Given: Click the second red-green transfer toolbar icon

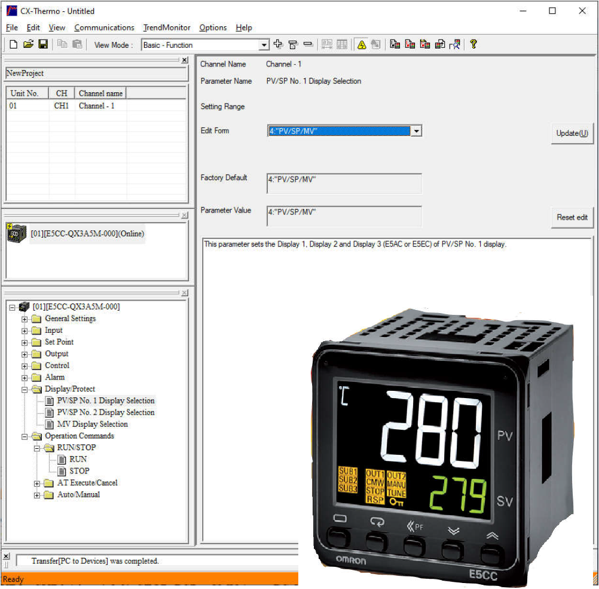Looking at the screenshot, I should click(x=410, y=44).
